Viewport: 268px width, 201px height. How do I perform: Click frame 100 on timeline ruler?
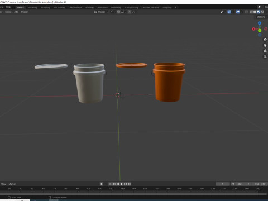tap(89, 189)
